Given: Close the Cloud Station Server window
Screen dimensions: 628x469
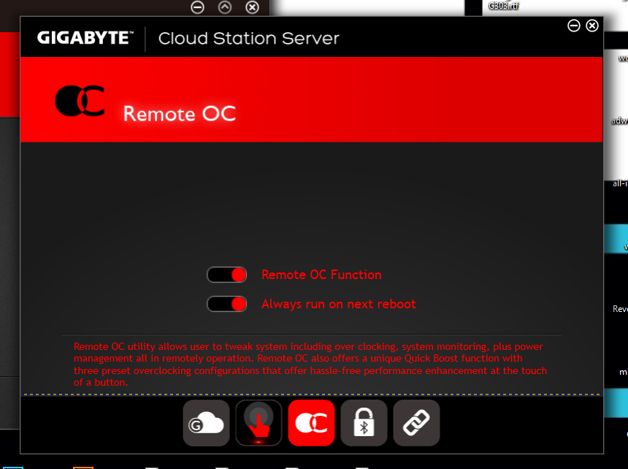Looking at the screenshot, I should pos(592,26).
